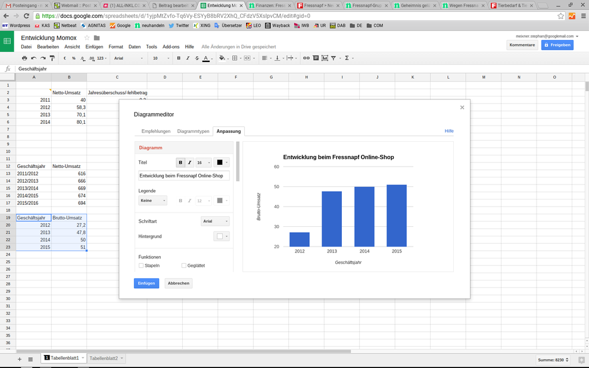The width and height of the screenshot is (589, 368).
Task: Open the Einfügen menu
Action: point(94,47)
